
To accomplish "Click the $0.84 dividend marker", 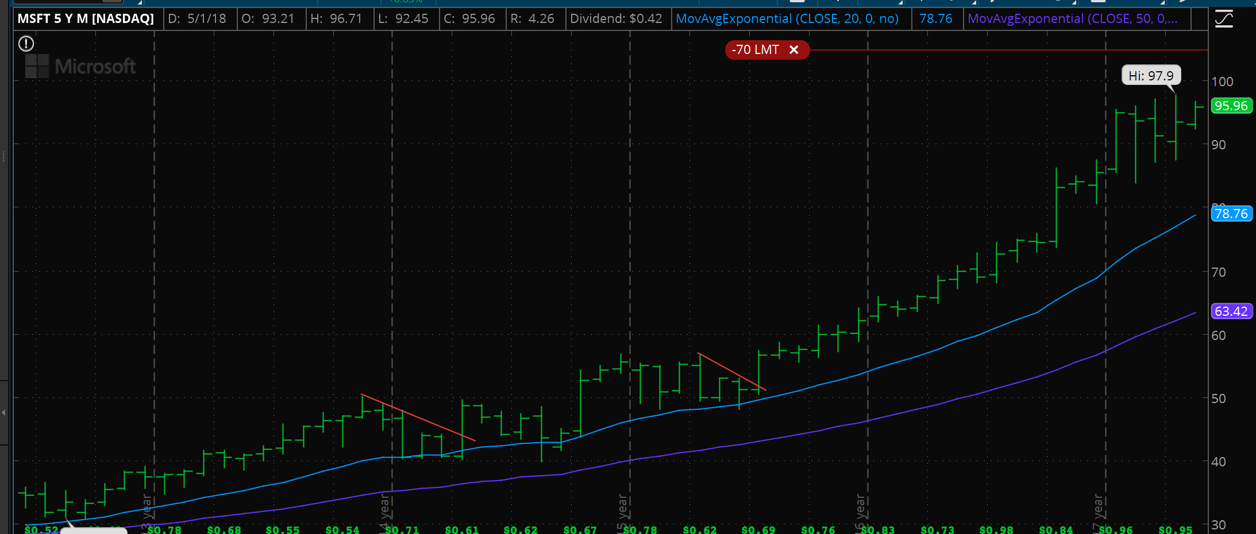I will [x=1056, y=529].
